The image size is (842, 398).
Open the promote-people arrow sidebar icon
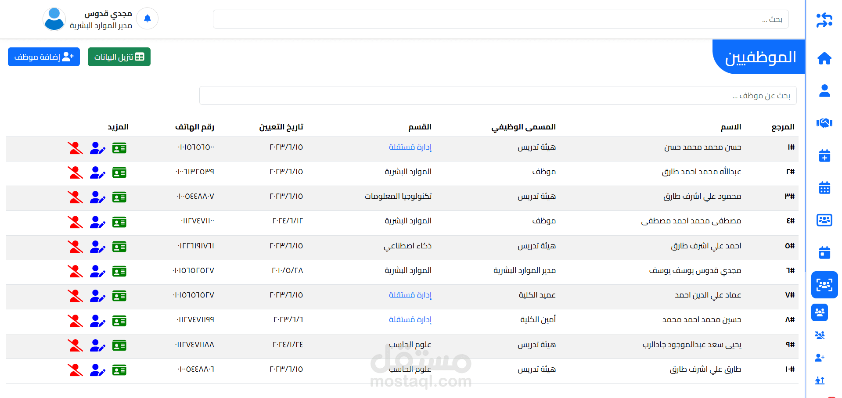click(820, 380)
